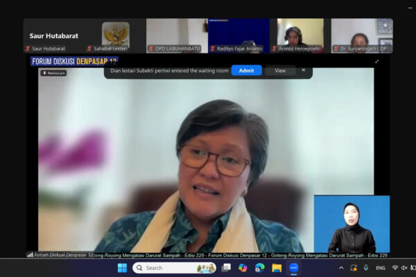This screenshot has height=277, width=416.
Task: Click muted mic icon beside DPD LABUHANBATU
Action: tap(151, 48)
